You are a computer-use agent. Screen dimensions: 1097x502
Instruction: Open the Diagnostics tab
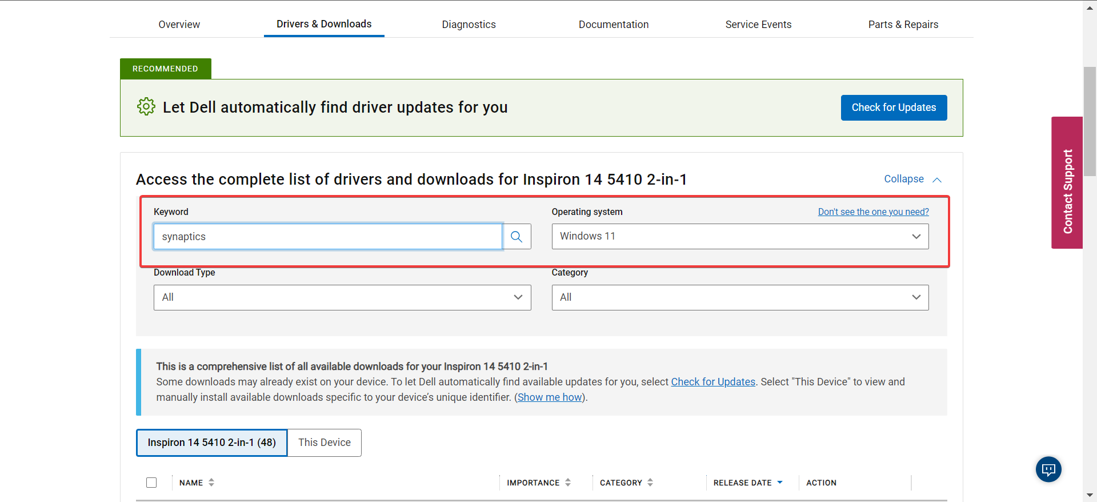(469, 25)
